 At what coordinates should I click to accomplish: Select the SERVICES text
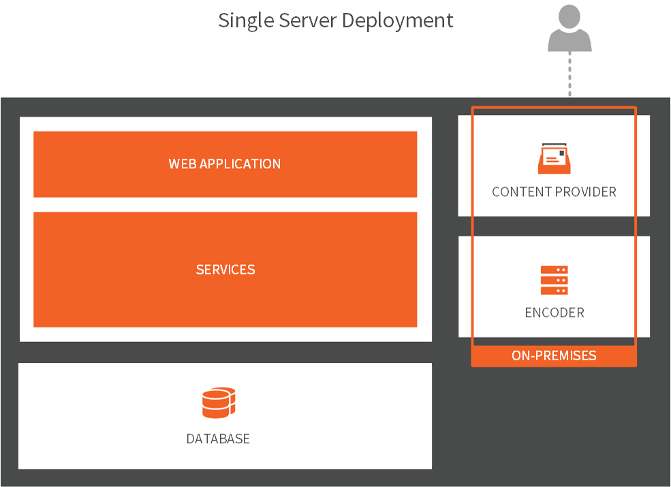(225, 270)
